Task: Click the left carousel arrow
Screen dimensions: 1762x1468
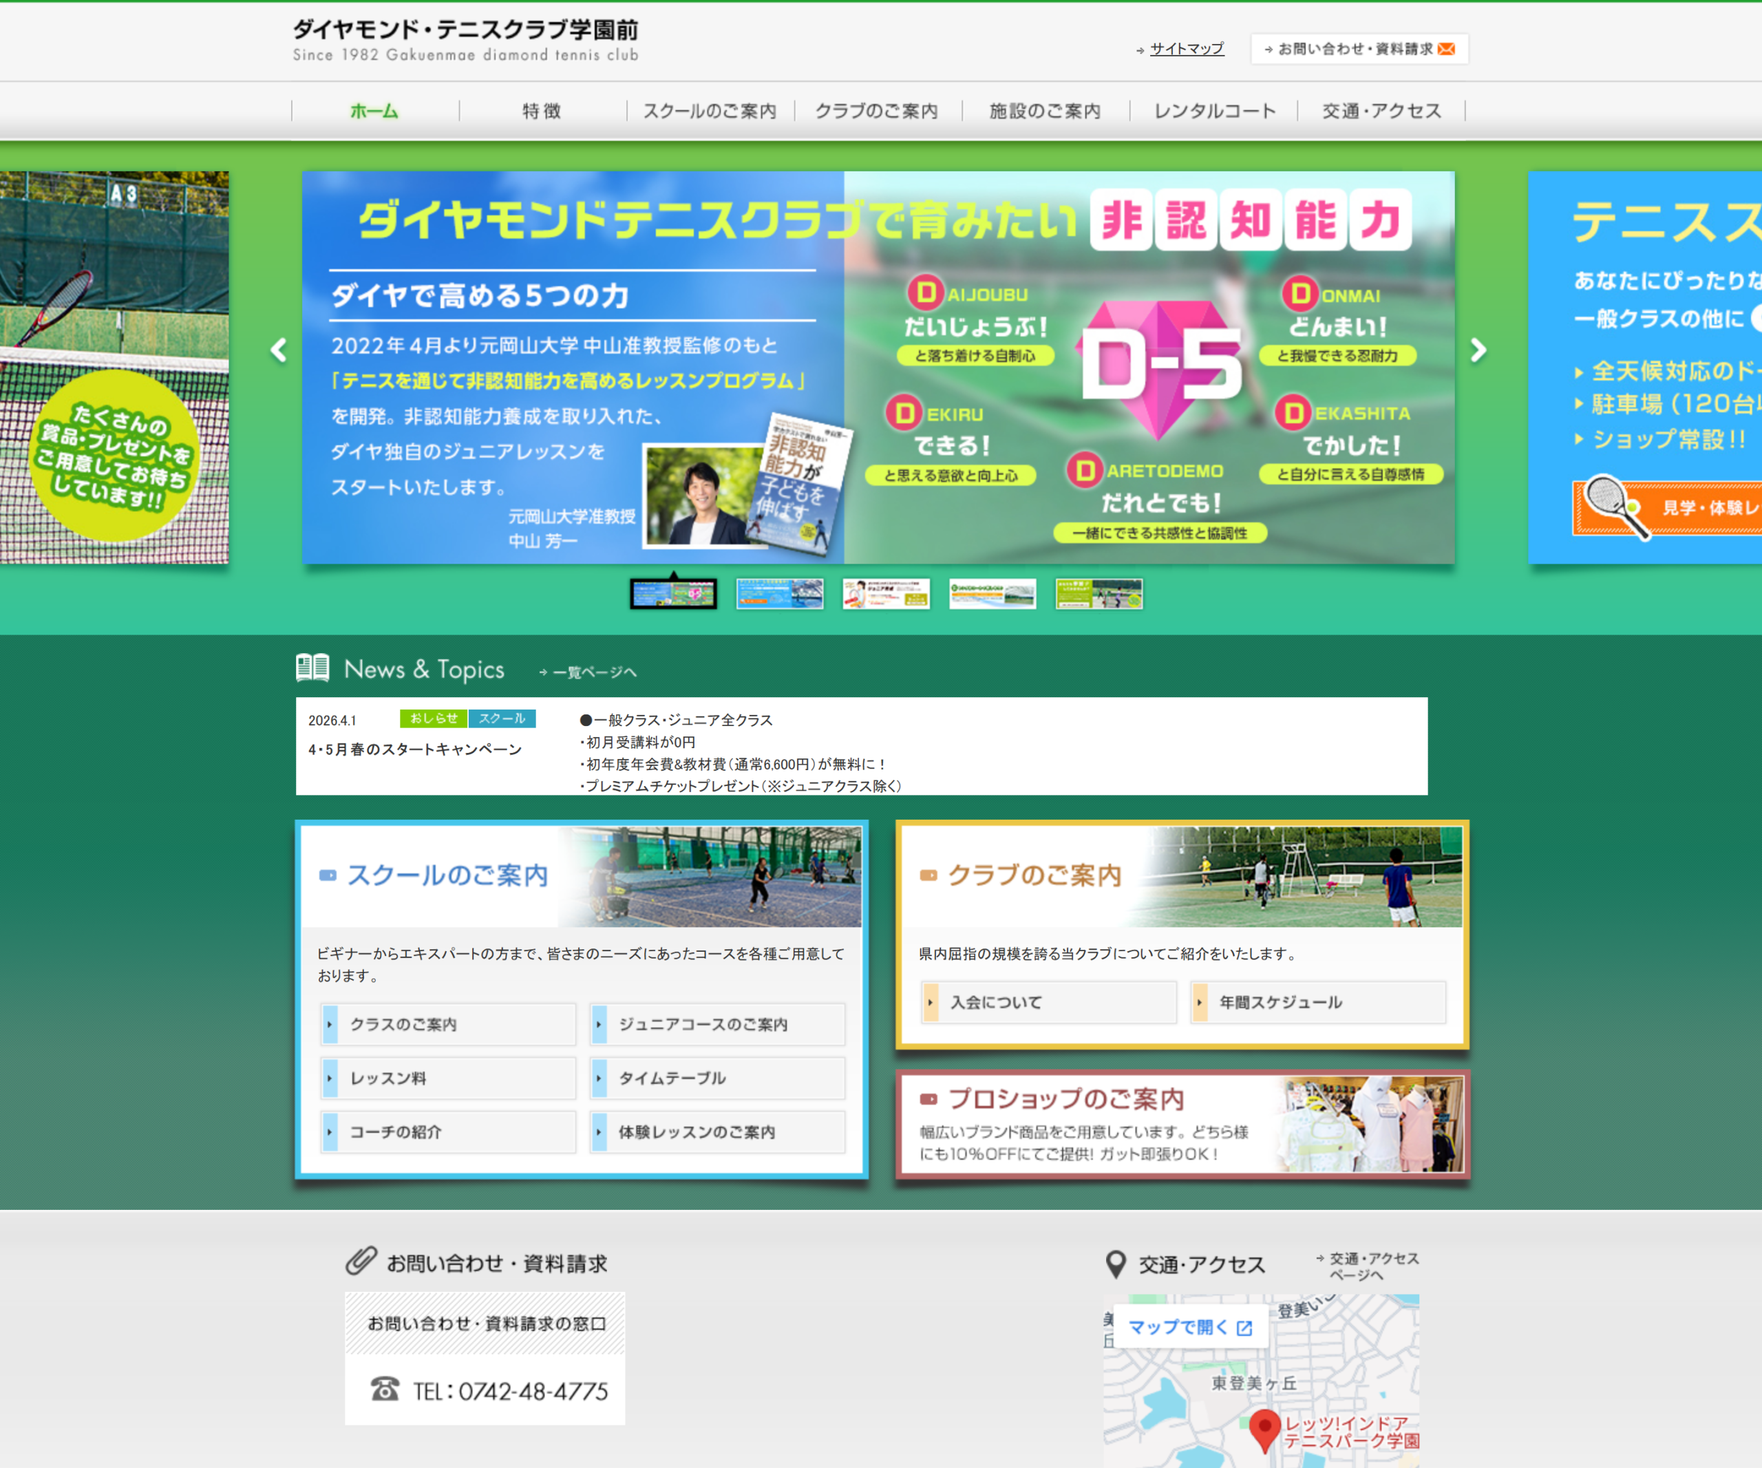Action: [279, 350]
